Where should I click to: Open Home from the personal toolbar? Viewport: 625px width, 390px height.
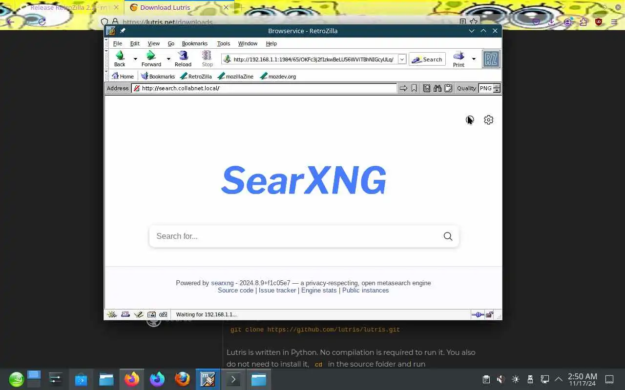tap(123, 76)
